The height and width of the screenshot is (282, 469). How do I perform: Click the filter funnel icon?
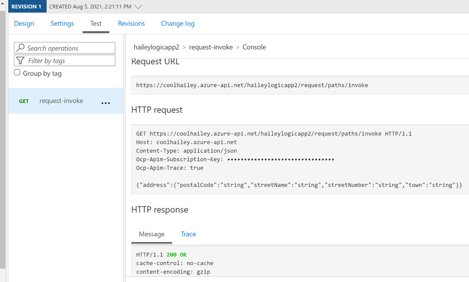click(20, 61)
